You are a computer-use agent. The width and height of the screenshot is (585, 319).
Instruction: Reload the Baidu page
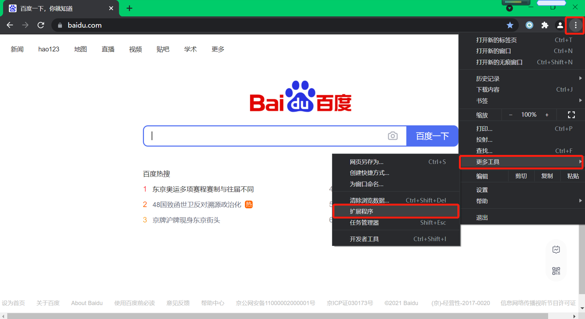coord(41,25)
